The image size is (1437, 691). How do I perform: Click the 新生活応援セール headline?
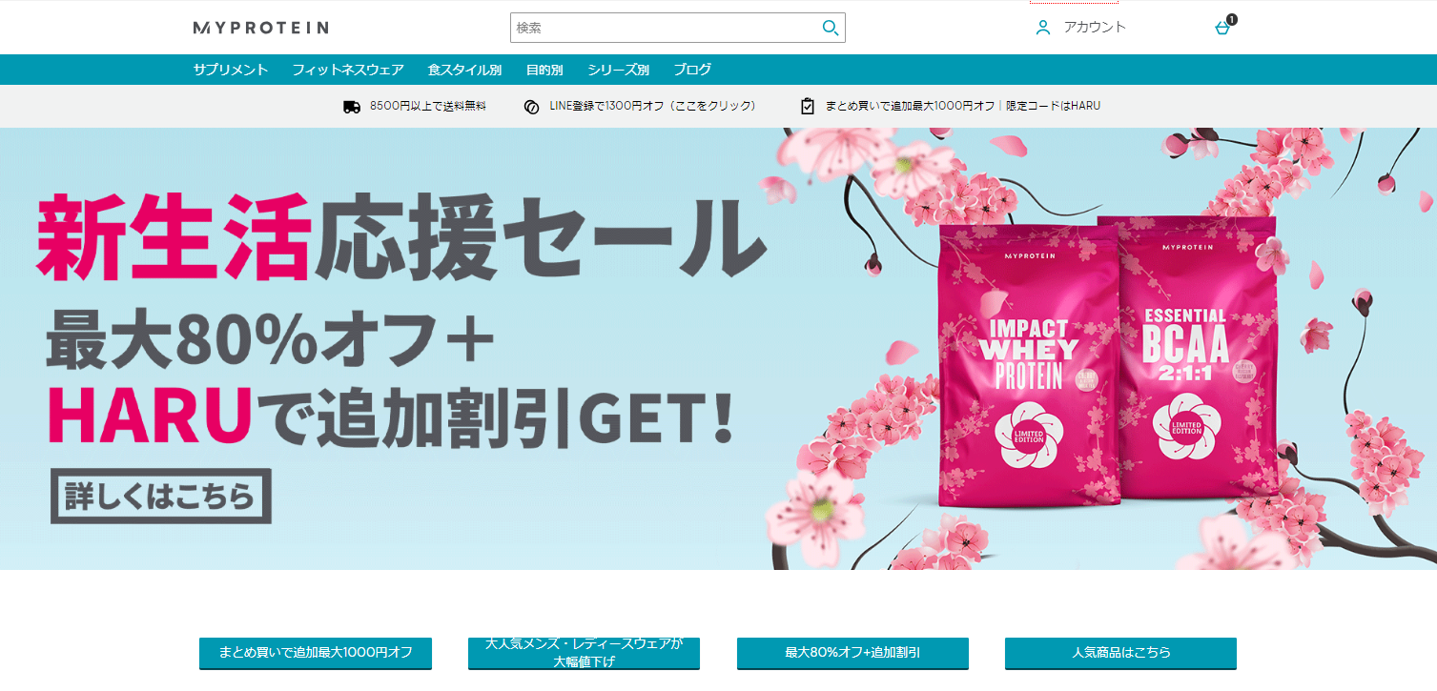pyautogui.click(x=400, y=236)
